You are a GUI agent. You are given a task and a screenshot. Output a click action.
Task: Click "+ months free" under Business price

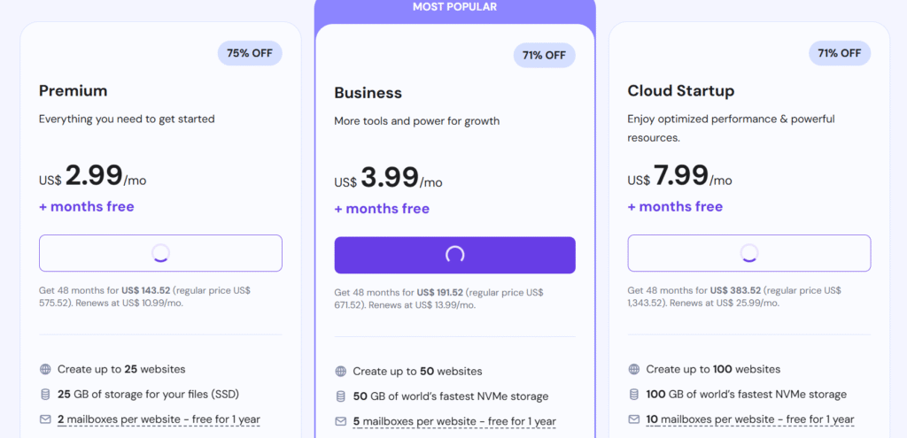[382, 209]
